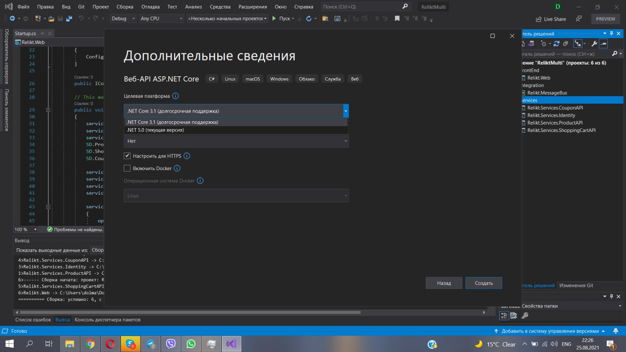Select Relikt.Services.Identity project

551,115
